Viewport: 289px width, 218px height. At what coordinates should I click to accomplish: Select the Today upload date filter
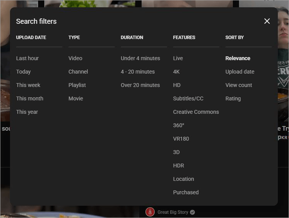[x=23, y=72]
